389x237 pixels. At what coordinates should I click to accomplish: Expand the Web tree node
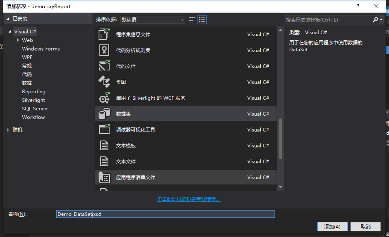18,40
